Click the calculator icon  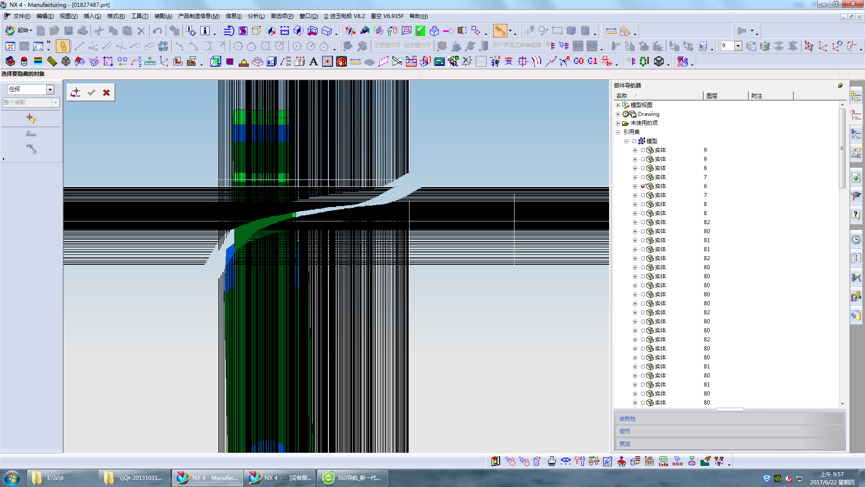439,61
